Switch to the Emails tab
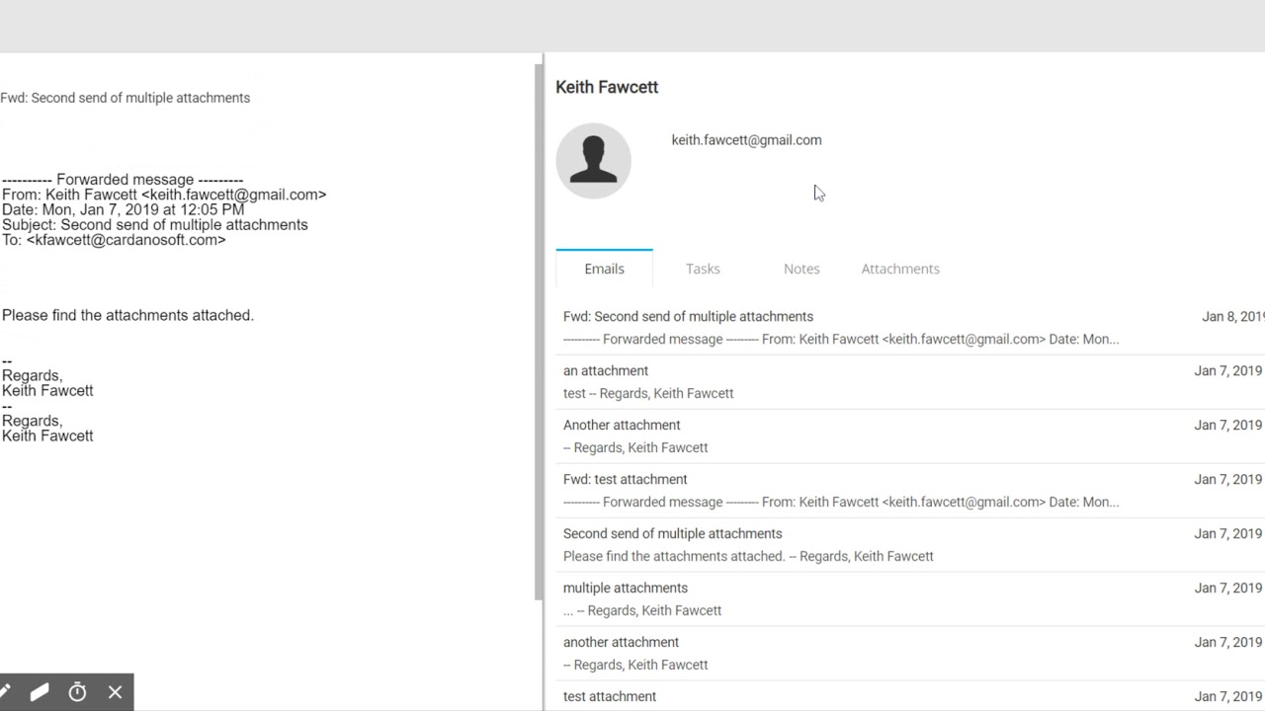1265x711 pixels. 604,269
